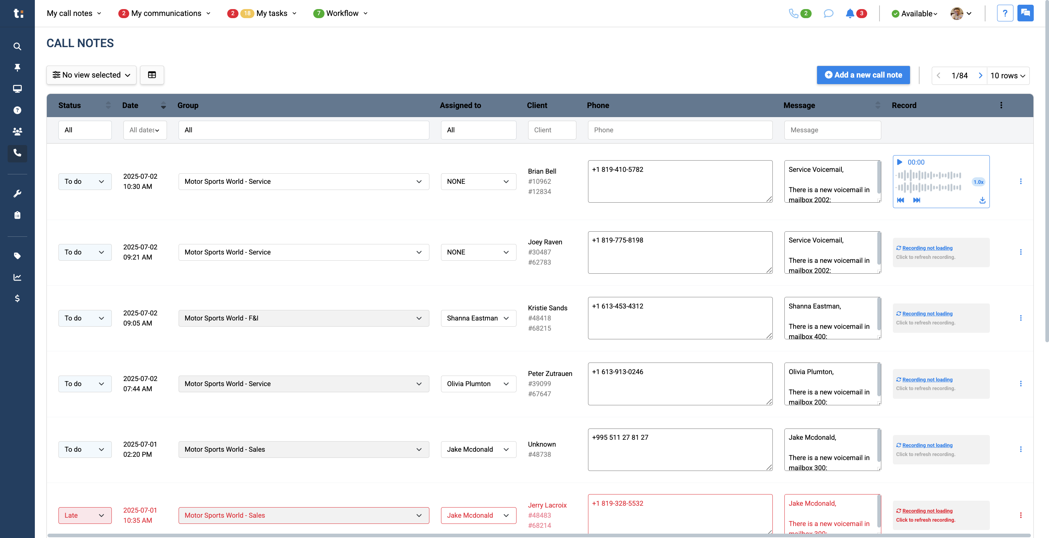Click the Message filter field
Screen dimensions: 1049x538
coord(832,130)
